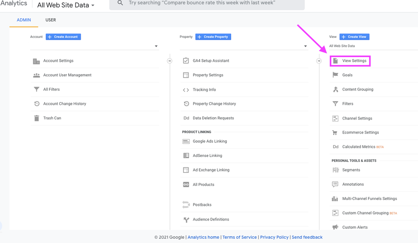Click the GA4 Setup Assistant checkbox icon
The image size is (418, 243).
pos(186,61)
